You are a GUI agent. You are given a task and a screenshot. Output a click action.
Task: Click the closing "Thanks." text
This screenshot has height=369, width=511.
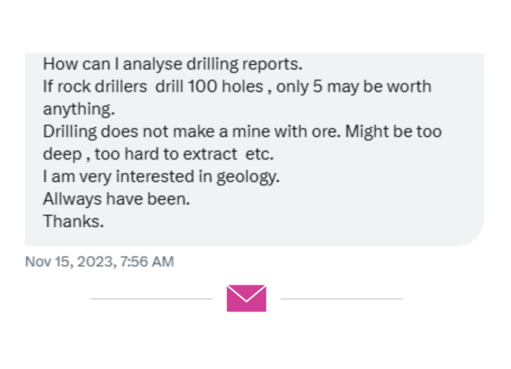(x=73, y=222)
